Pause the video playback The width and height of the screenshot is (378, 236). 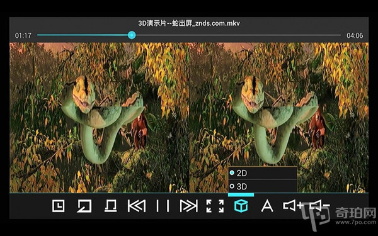point(163,206)
